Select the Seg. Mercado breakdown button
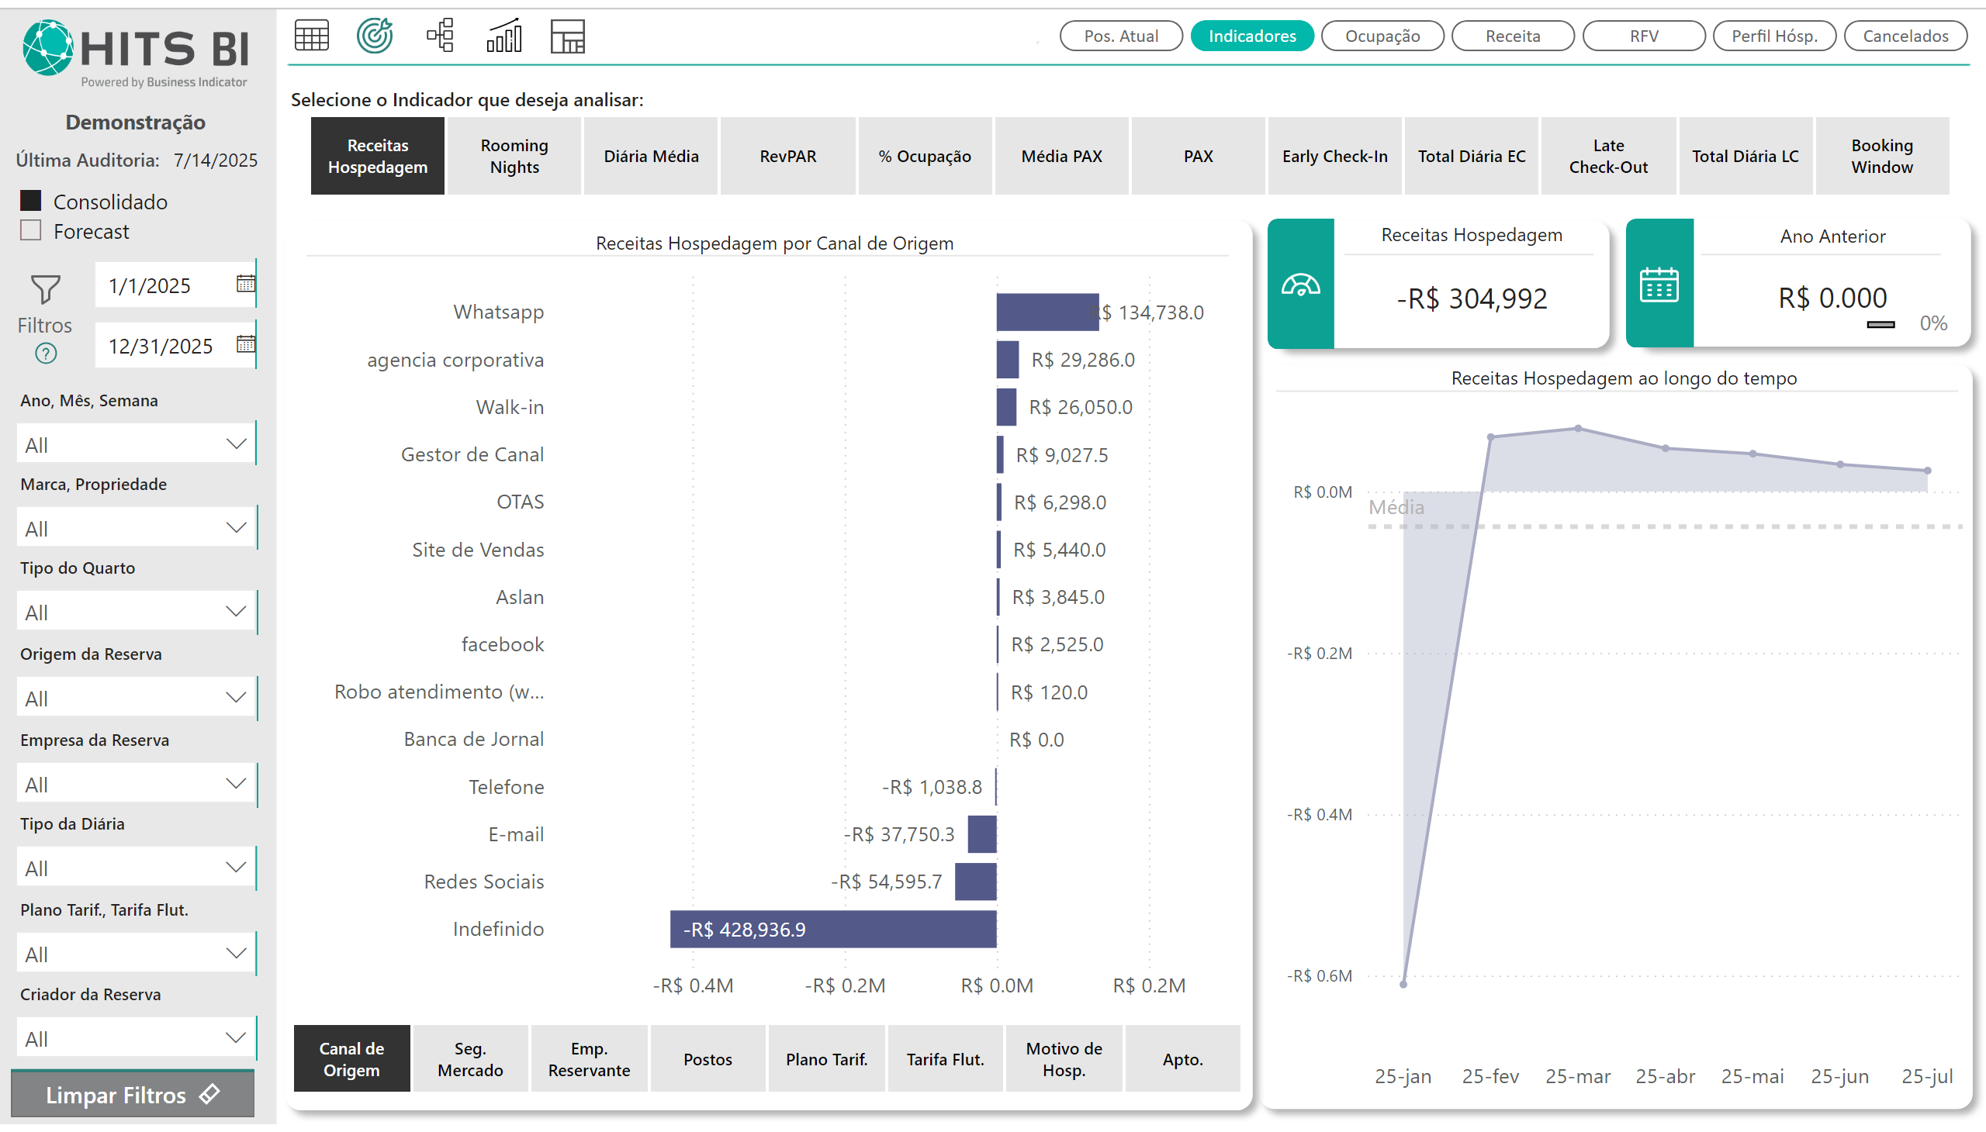 (470, 1059)
